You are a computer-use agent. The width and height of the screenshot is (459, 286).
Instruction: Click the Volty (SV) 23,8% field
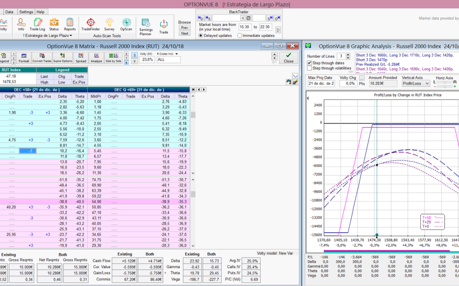pos(147,60)
